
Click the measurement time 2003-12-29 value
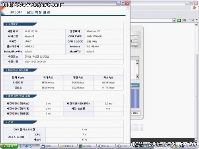35,62
